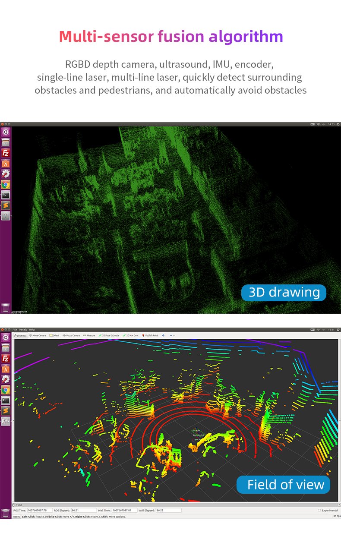Select the Interact tool in RViz toolbar
The width and height of the screenshot is (341, 533).
(x=20, y=335)
